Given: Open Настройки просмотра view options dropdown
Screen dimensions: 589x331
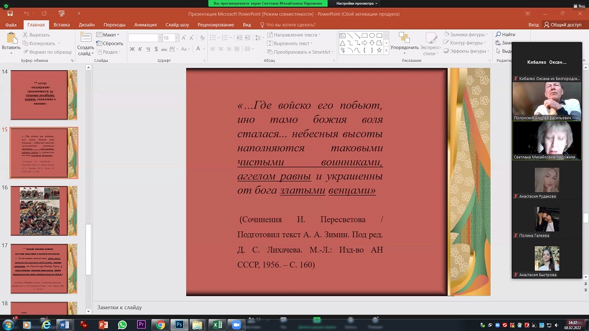Looking at the screenshot, I should pyautogui.click(x=357, y=3).
